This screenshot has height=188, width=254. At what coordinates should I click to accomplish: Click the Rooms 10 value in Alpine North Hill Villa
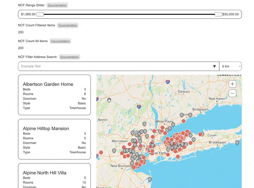point(84,183)
